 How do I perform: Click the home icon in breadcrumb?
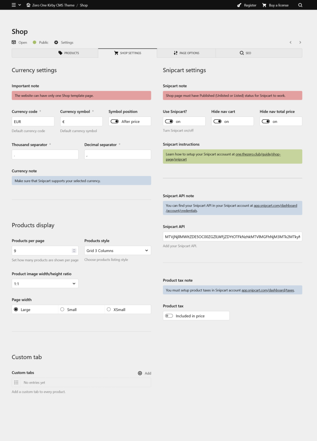click(x=29, y=5)
